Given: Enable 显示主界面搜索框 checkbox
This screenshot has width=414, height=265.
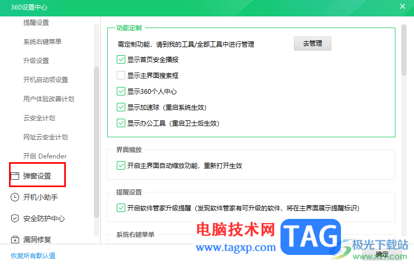Looking at the screenshot, I should (121, 75).
